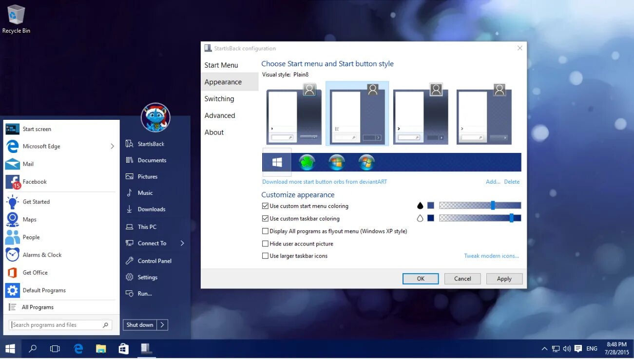Select first start menu style thumbnail
The height and width of the screenshot is (359, 634).
(x=294, y=113)
